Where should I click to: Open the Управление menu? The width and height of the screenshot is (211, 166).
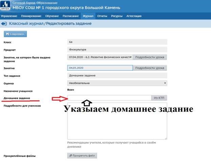[x=9, y=16]
